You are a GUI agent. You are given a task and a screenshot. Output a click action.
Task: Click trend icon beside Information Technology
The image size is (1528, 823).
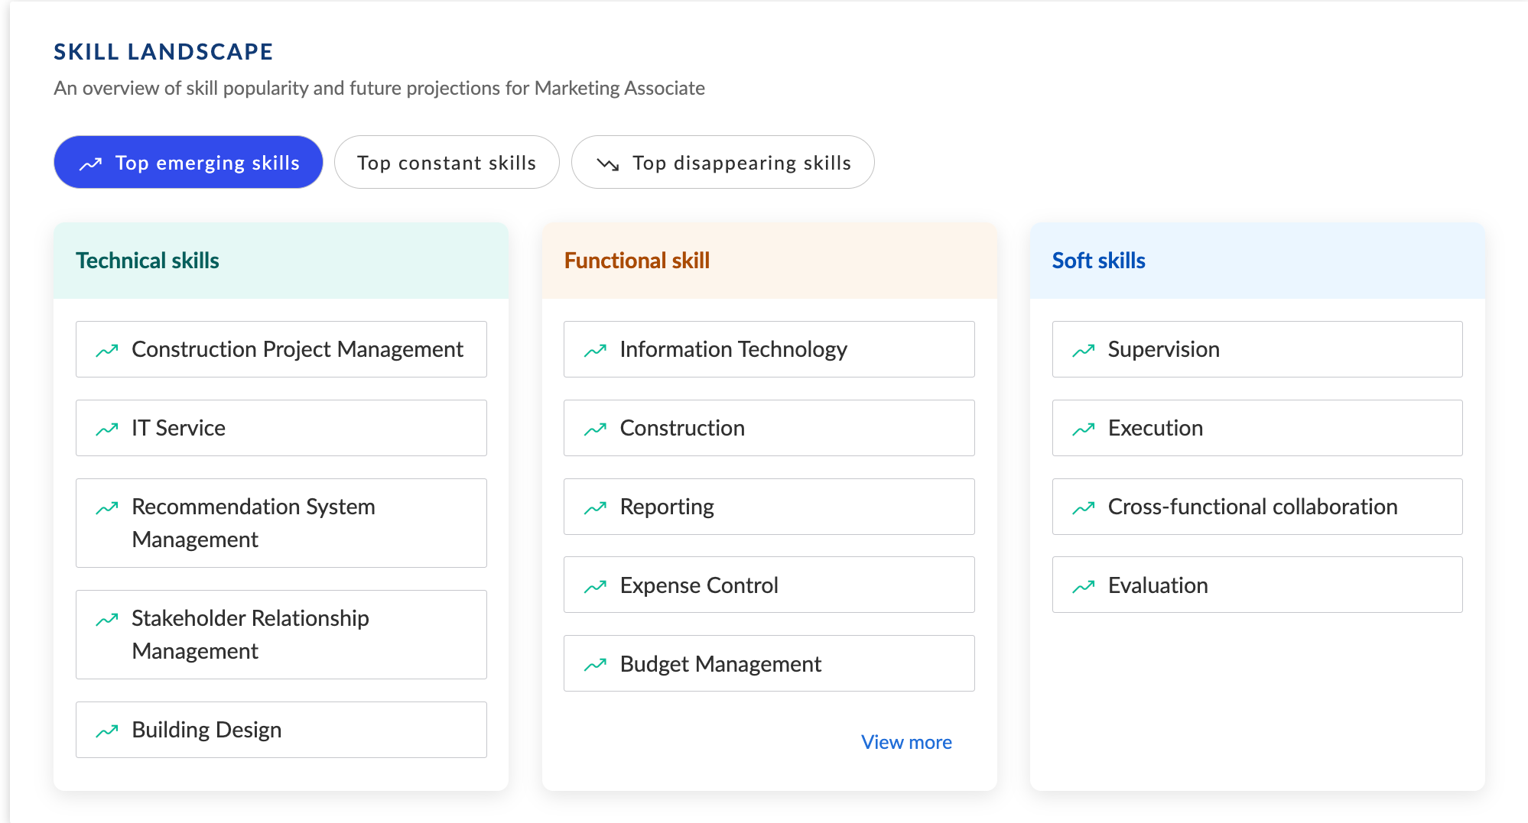pyautogui.click(x=595, y=351)
